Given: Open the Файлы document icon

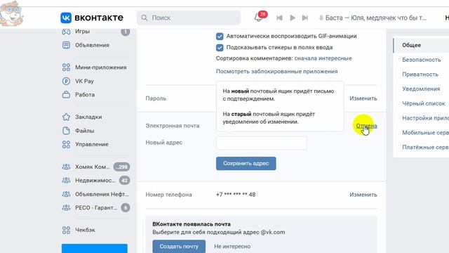Looking at the screenshot, I should 66,131.
